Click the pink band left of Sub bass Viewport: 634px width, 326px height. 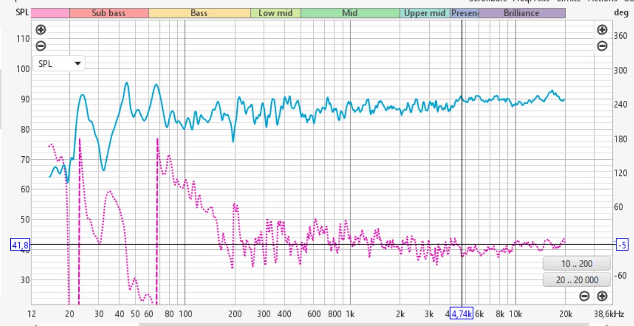click(x=50, y=13)
